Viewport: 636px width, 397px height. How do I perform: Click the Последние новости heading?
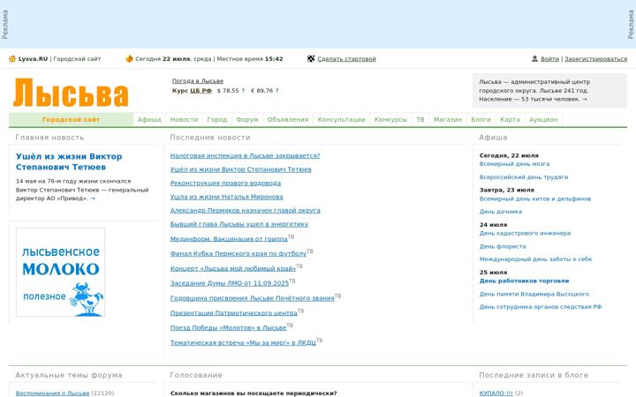pos(210,138)
